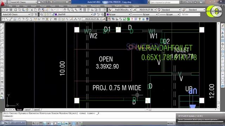This screenshot has height=126, width=225.
Task: Switch to Layout2 tab
Action: (37, 110)
